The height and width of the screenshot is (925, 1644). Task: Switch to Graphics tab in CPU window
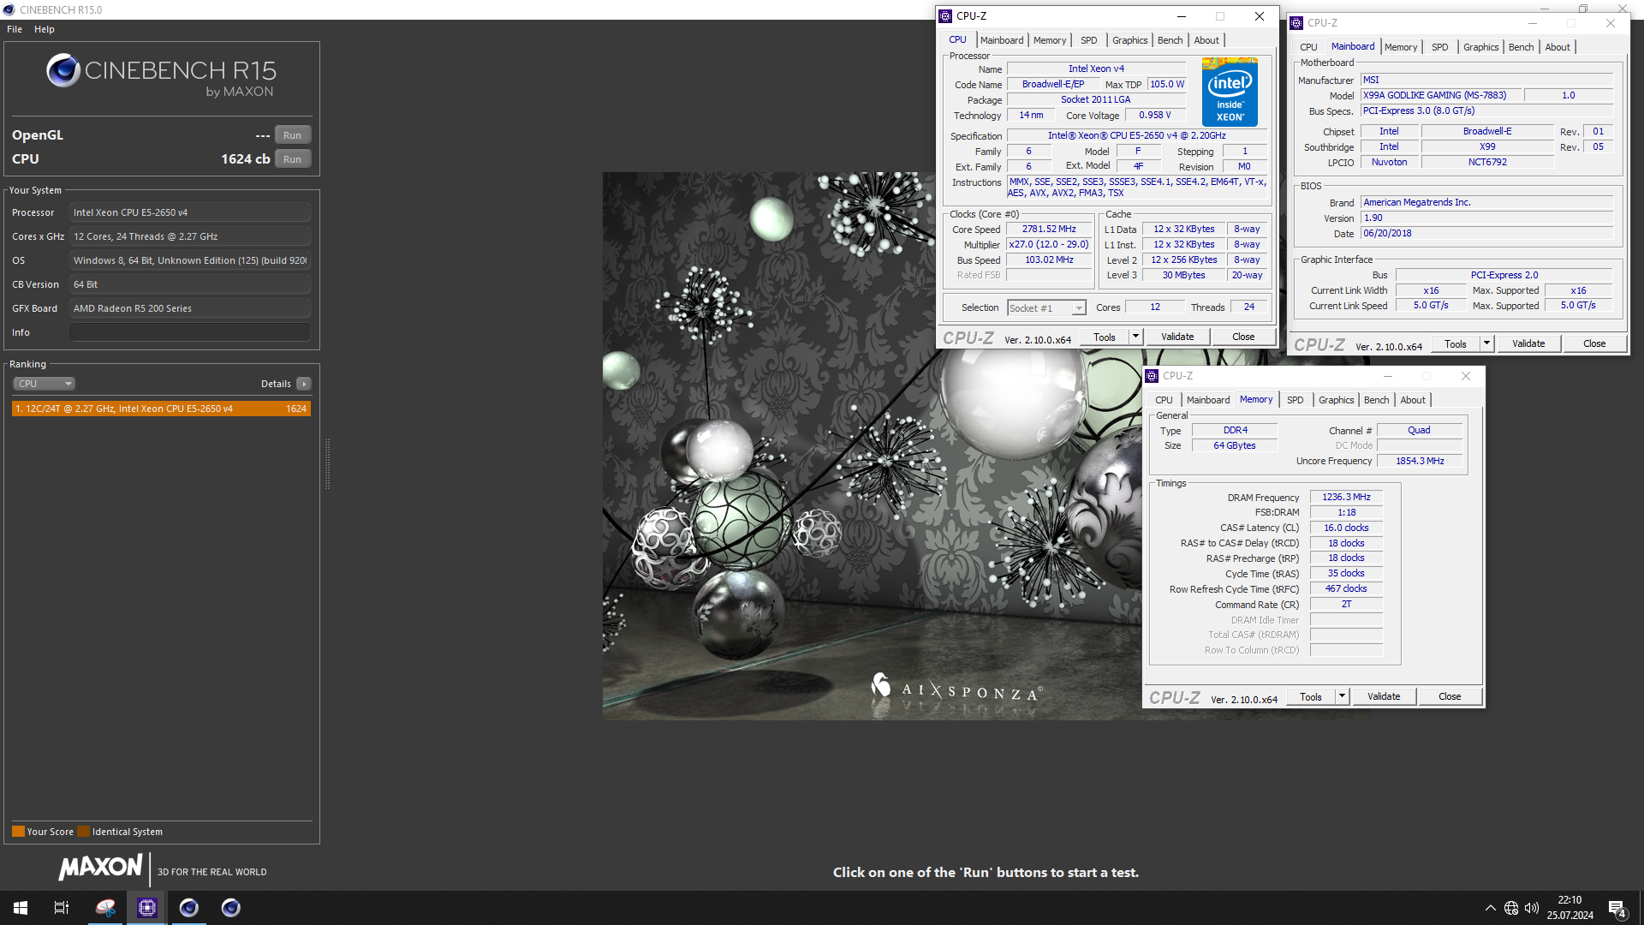1129,40
